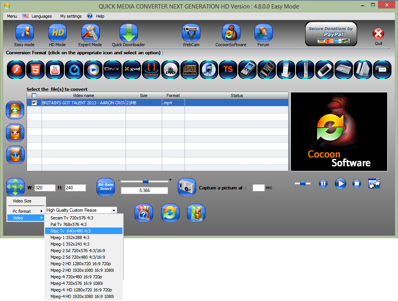398x301 pixels.
Task: Choose Ntsc Tv 640x480 4:3
Action: click(84, 231)
